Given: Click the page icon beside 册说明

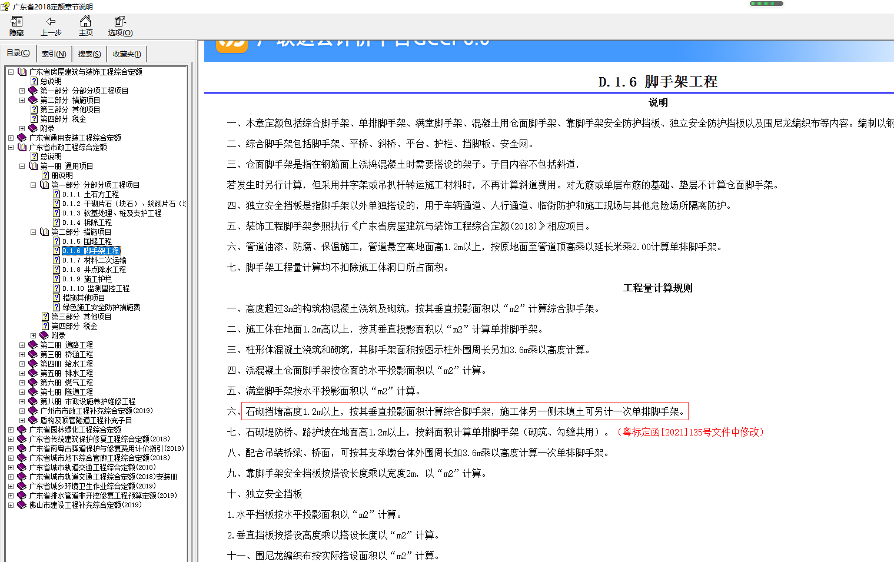Looking at the screenshot, I should pos(45,175).
